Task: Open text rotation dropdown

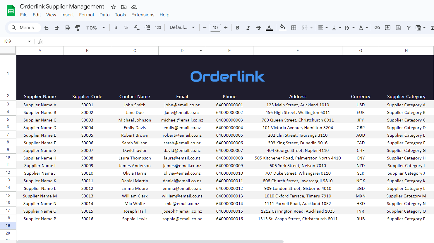Action: tap(363, 27)
